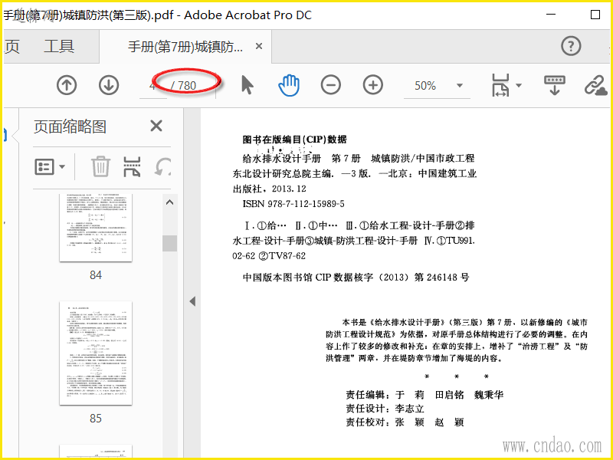Select the 手册(第7册)城镇防… document tab
Screen dimensions: 613x460
(185, 47)
